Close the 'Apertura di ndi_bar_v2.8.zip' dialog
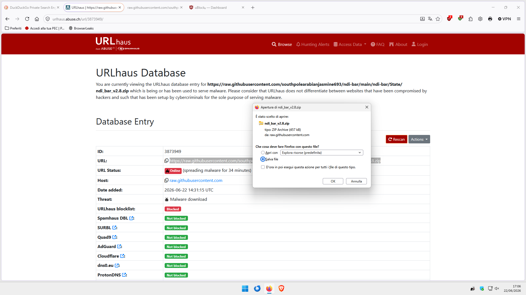The width and height of the screenshot is (526, 295). (x=367, y=107)
